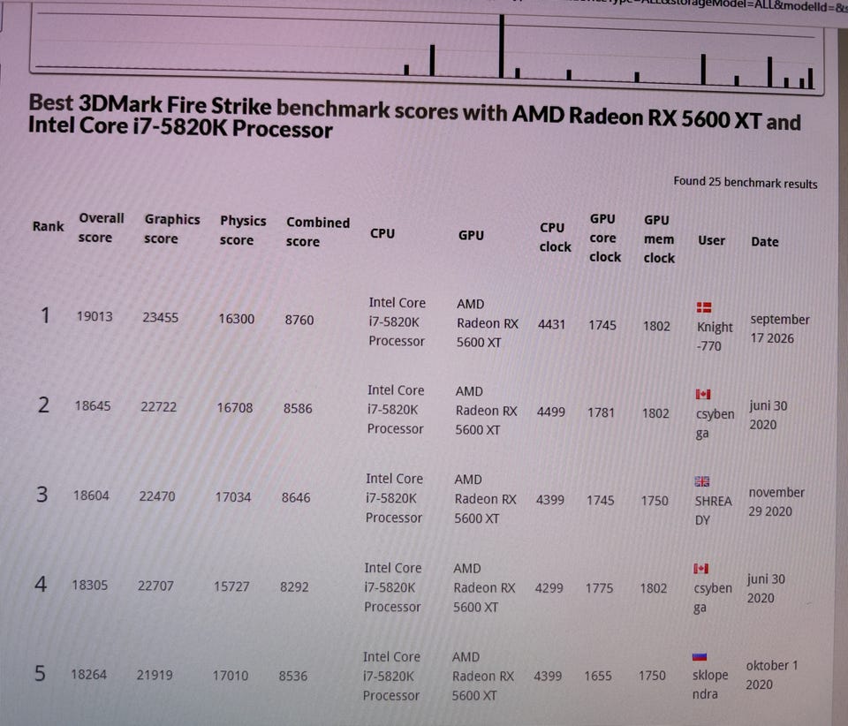Open the top result with overall score 19013

[95, 316]
